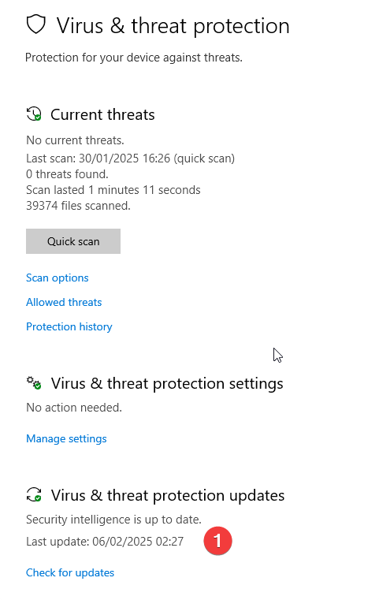This screenshot has height=600, width=379.
Task: Click the shield icon beside page title
Action: [36, 25]
